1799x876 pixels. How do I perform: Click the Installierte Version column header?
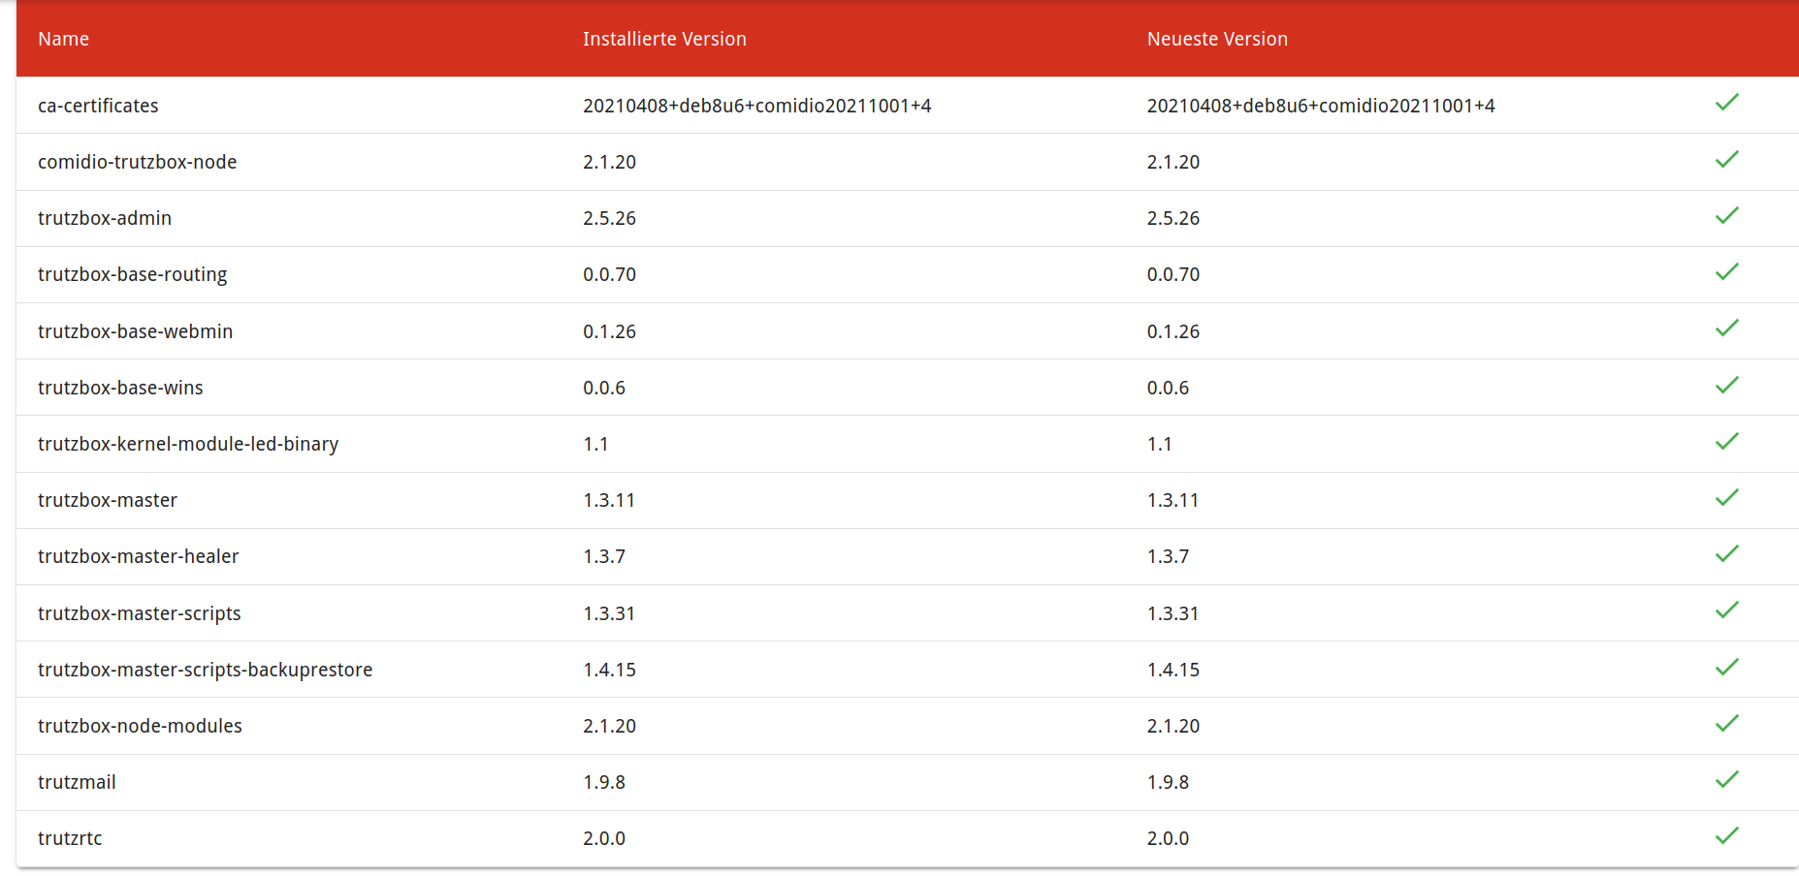[x=664, y=39]
